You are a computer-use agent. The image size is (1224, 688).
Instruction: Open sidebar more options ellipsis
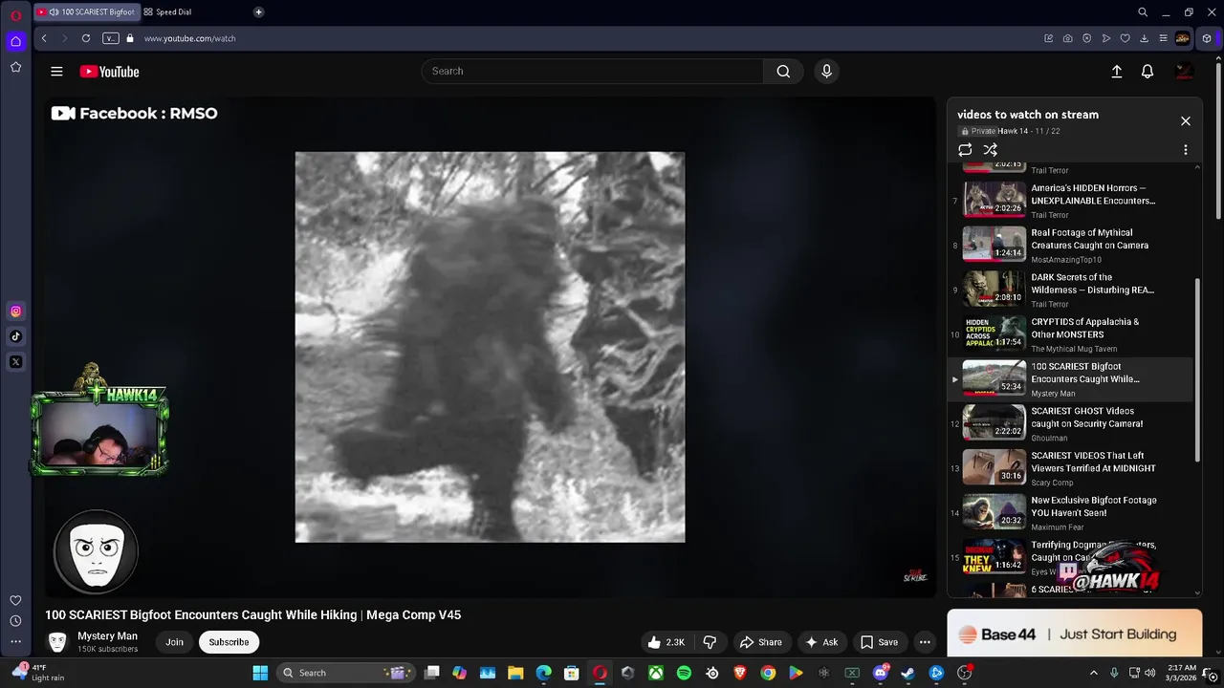(16, 642)
